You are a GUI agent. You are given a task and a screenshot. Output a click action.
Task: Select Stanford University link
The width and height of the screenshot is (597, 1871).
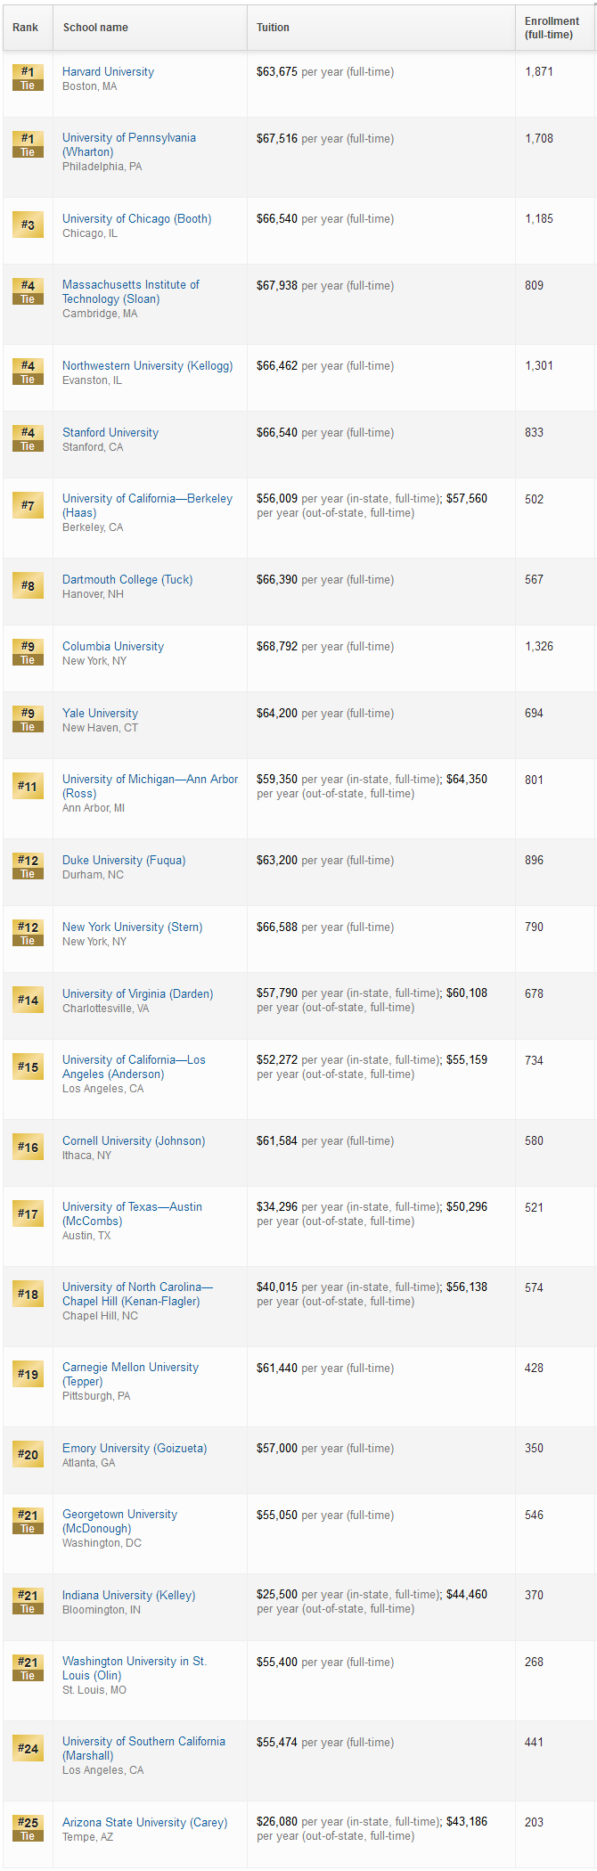[110, 432]
